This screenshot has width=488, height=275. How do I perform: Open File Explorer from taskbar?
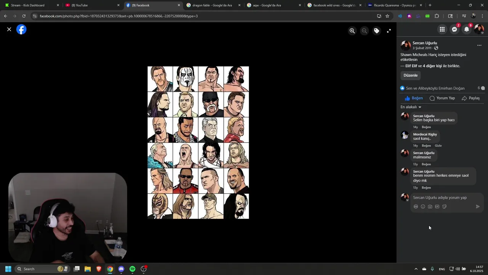click(88, 269)
